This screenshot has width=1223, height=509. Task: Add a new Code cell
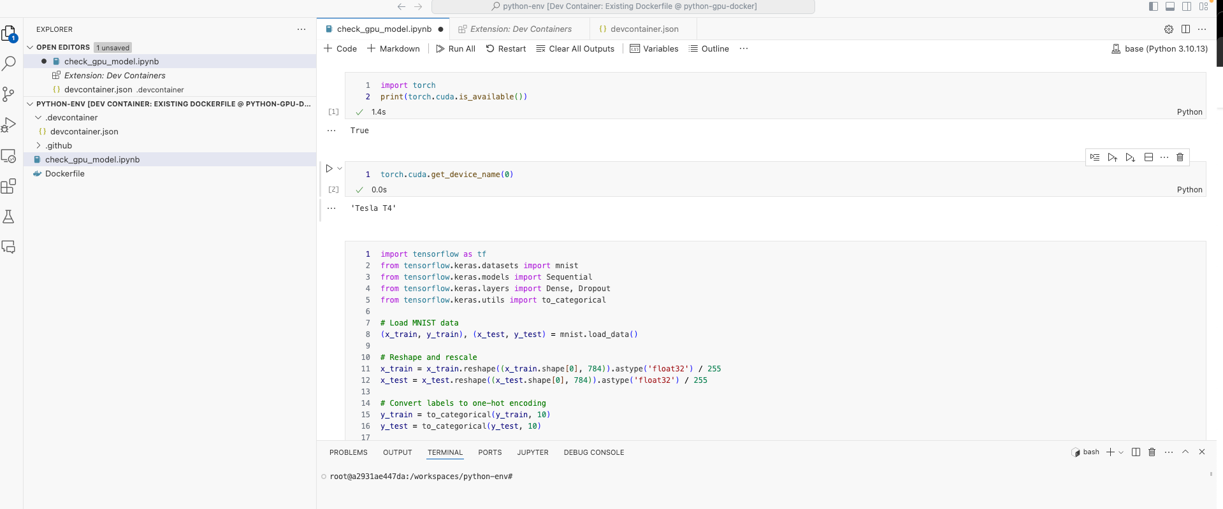[340, 48]
